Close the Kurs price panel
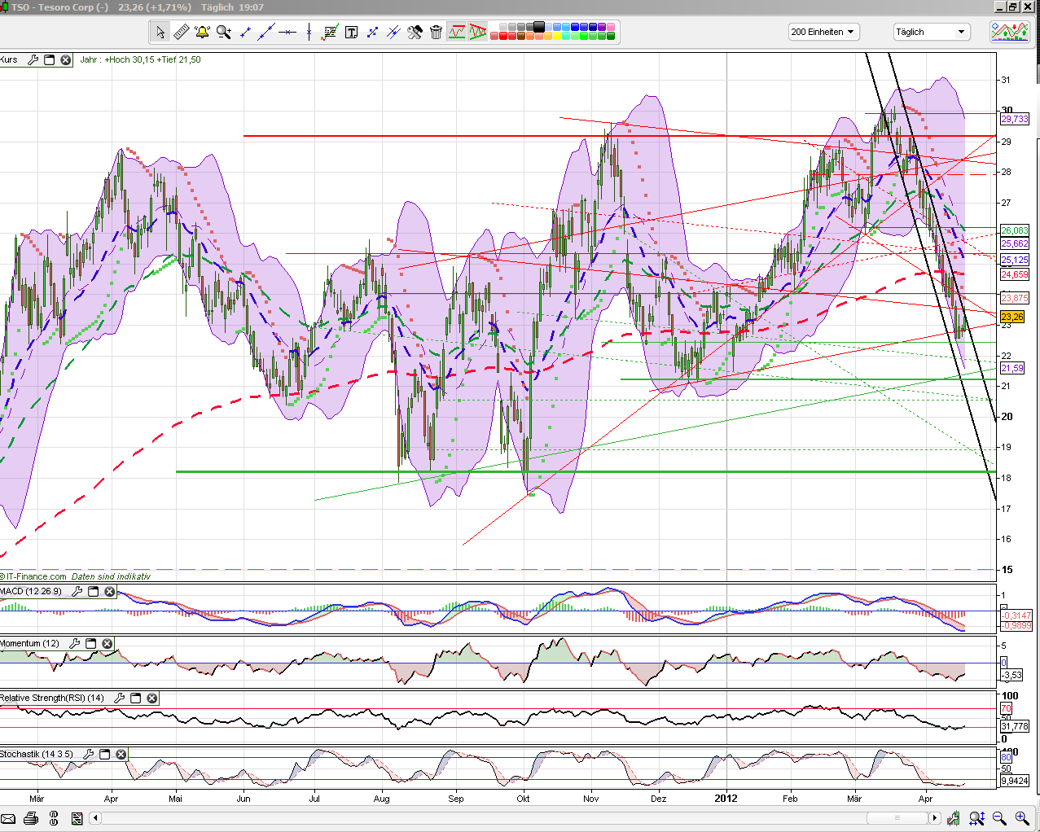The height and width of the screenshot is (832, 1040). 66,59
